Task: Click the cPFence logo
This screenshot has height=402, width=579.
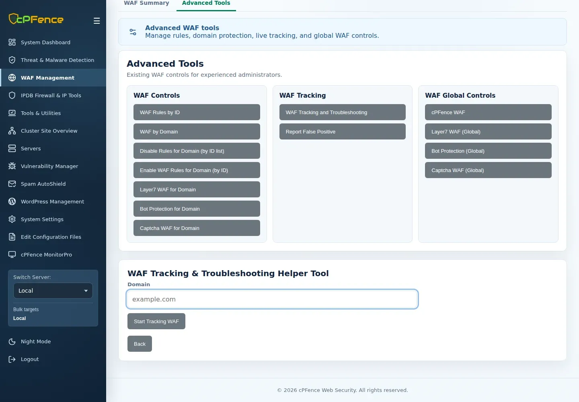Action: click(36, 19)
